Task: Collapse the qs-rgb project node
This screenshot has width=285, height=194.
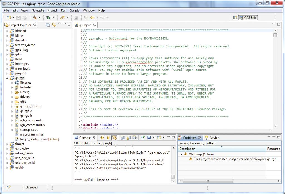Action: pyautogui.click(x=7, y=78)
